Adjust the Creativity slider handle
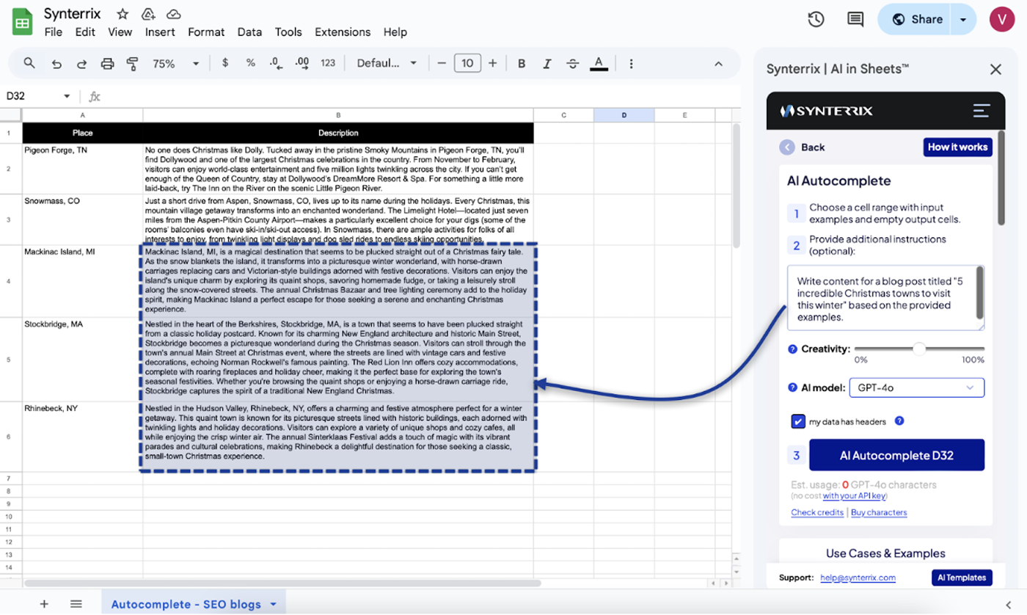 tap(919, 349)
